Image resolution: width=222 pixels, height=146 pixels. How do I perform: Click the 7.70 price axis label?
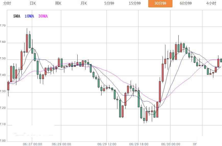click(3, 26)
